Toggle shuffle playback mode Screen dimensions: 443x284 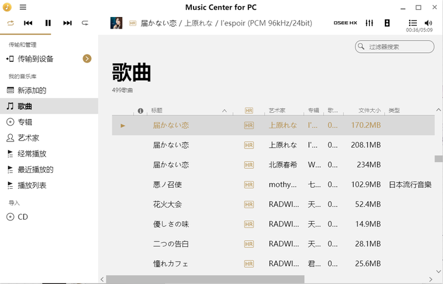click(10, 23)
